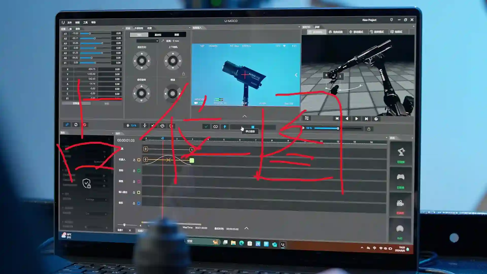
Task: Open the dropdown above the joystick pads
Action: [x=147, y=41]
